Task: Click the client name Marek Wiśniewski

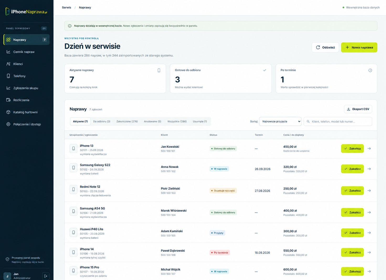Action: [x=174, y=211]
